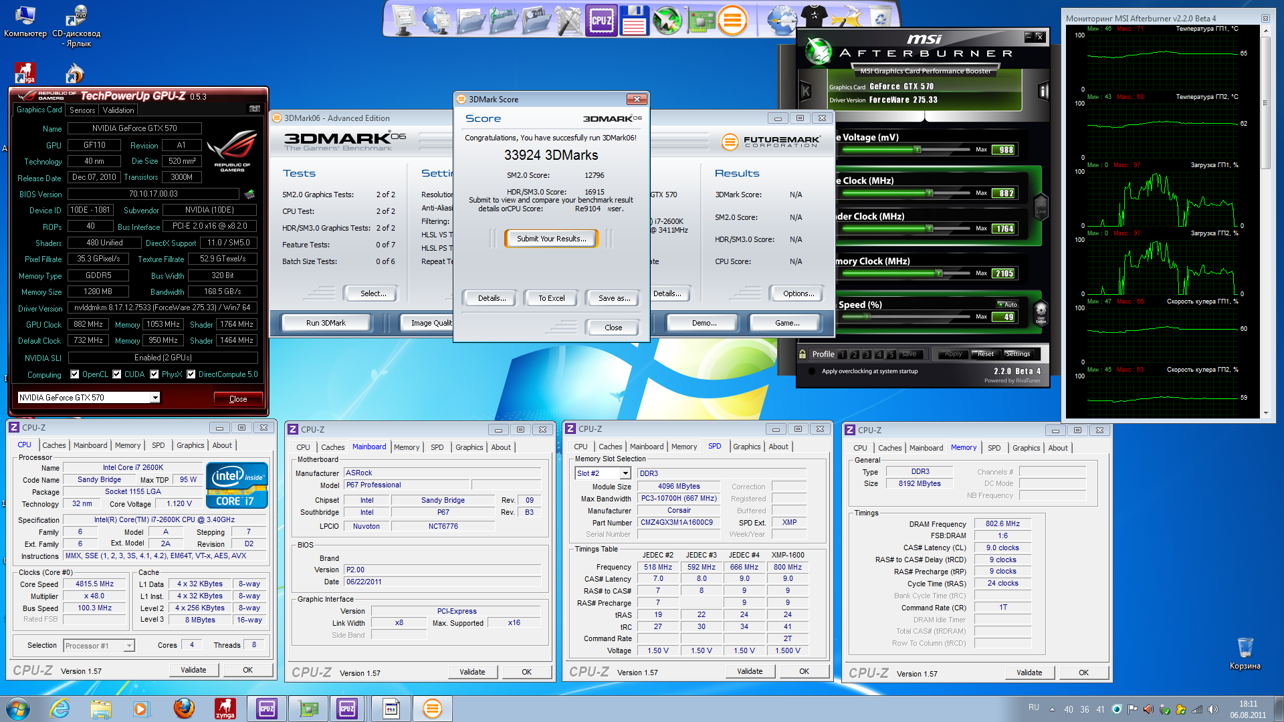This screenshot has height=722, width=1284.
Task: Open Memory tab in CPU-Z SPD window
Action: click(x=684, y=447)
